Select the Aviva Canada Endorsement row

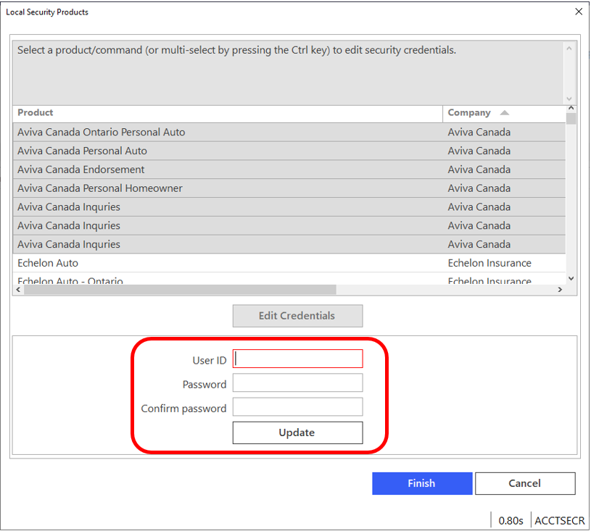289,170
